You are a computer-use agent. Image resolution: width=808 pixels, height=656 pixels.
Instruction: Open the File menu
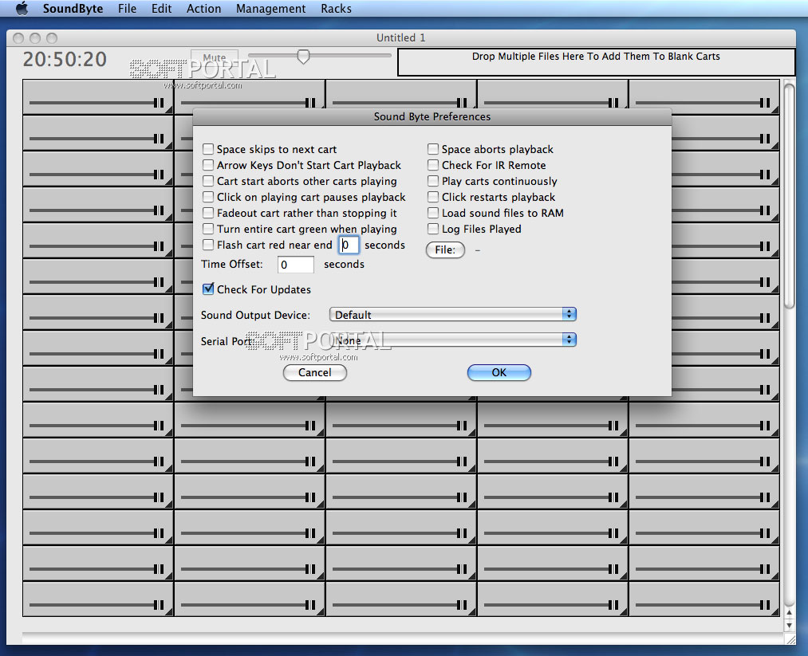[127, 9]
